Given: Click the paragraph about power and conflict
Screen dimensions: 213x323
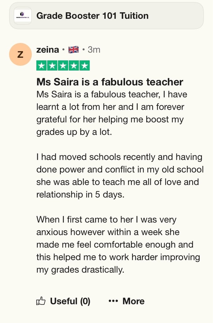Looking at the screenshot, I should (x=120, y=175).
